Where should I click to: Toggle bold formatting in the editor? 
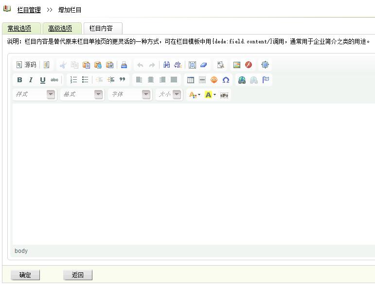19,80
